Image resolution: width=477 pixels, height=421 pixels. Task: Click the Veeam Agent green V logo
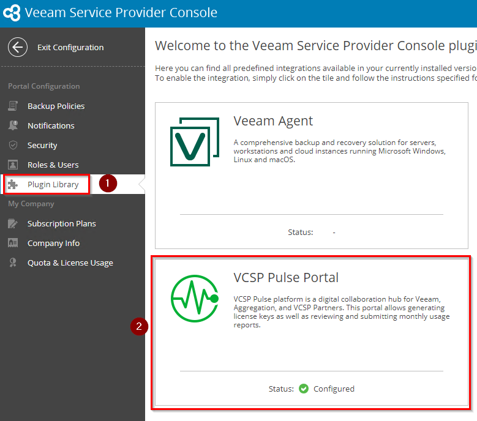pyautogui.click(x=195, y=141)
